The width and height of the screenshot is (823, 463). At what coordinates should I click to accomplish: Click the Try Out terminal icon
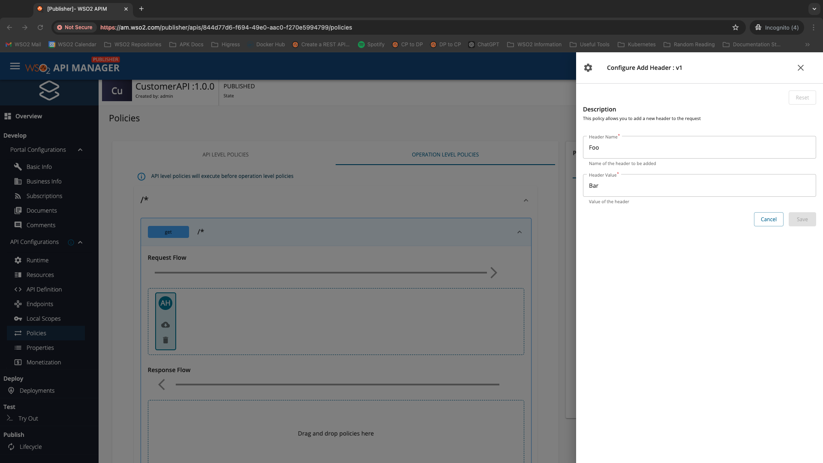[x=9, y=418]
